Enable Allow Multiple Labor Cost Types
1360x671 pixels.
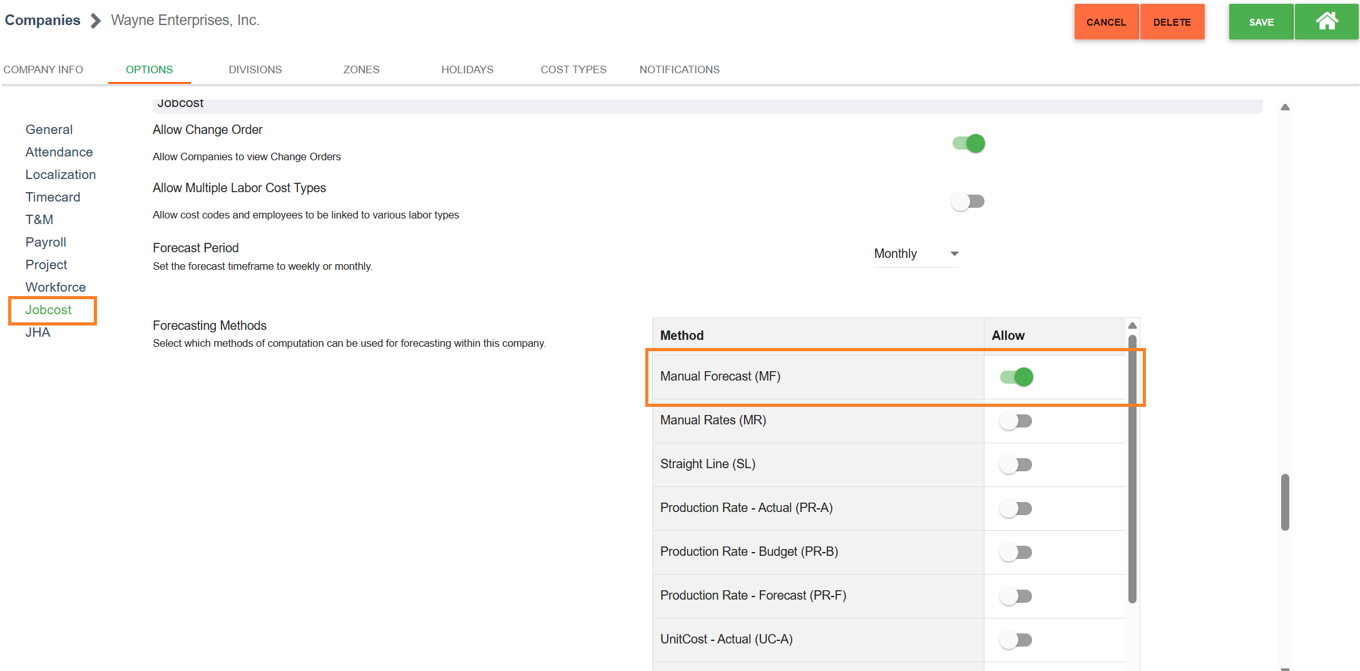968,202
